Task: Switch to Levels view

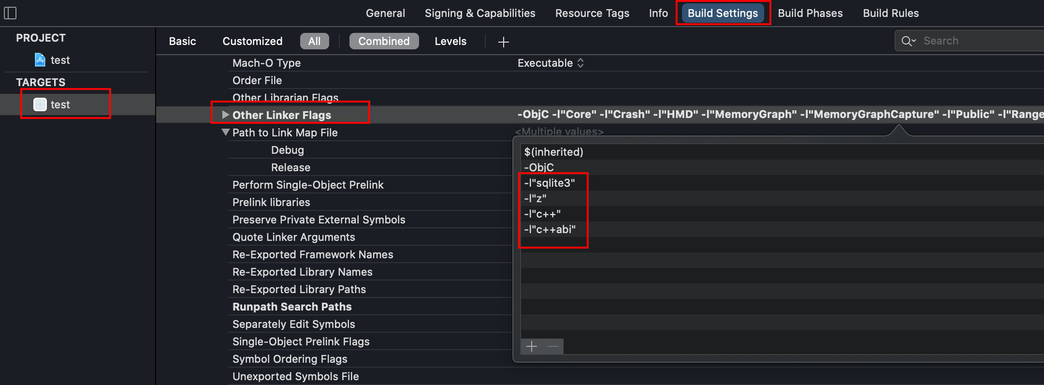Action: (x=450, y=41)
